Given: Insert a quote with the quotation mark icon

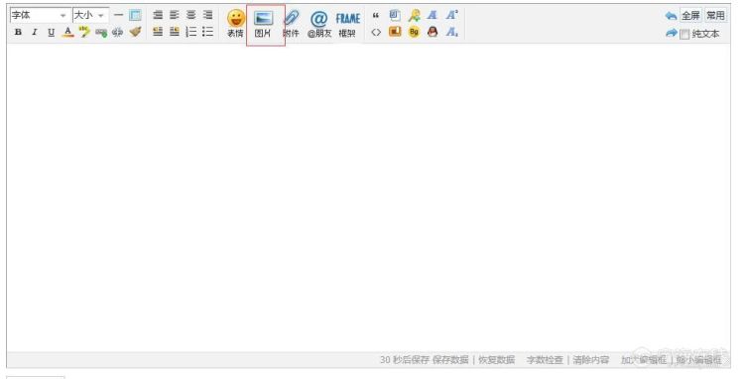Looking at the screenshot, I should [376, 16].
